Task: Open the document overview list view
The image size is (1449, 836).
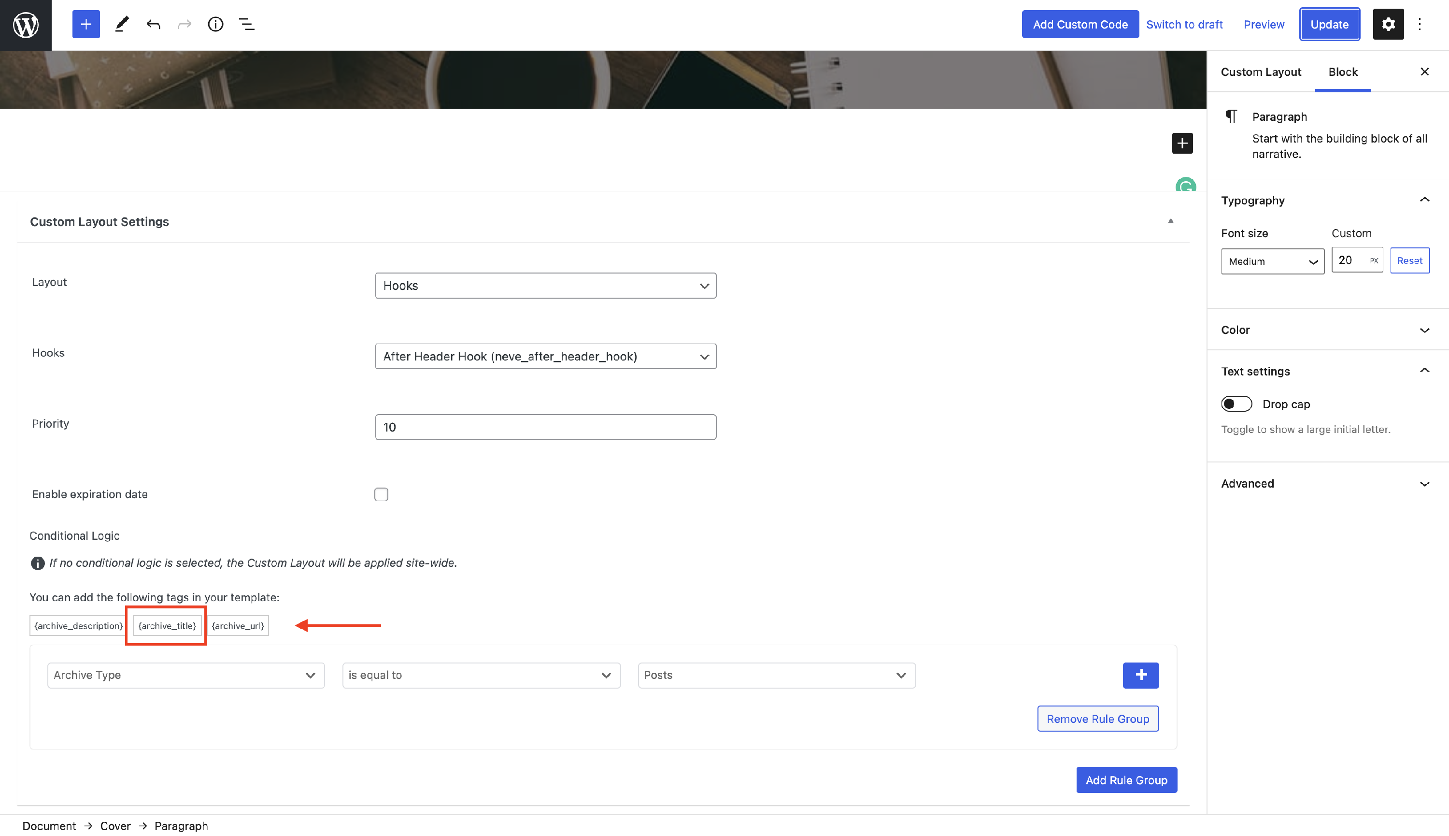Action: tap(247, 24)
